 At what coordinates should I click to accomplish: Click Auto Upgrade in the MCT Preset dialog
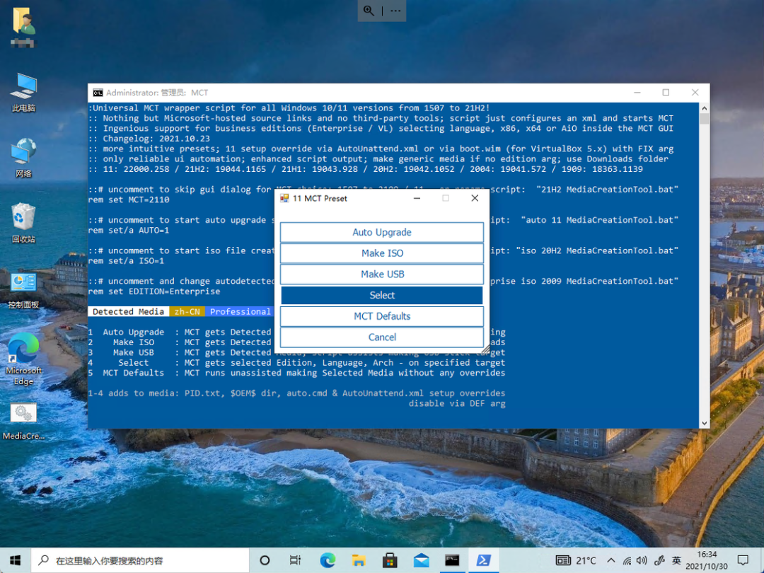point(381,232)
